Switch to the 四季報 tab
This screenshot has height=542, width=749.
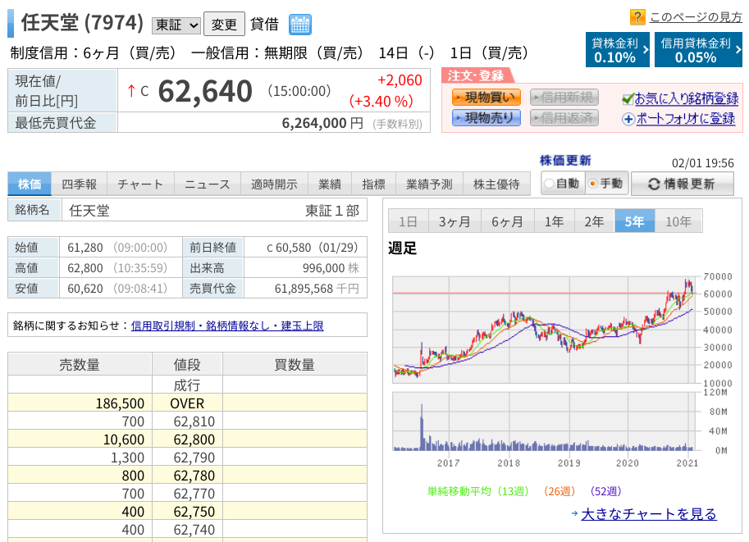coord(79,184)
